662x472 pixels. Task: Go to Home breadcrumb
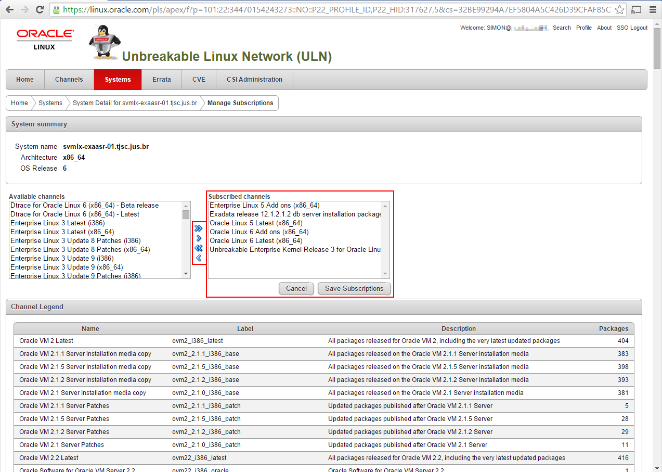(x=19, y=103)
